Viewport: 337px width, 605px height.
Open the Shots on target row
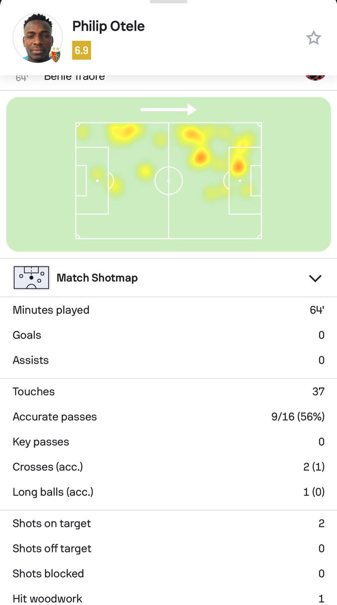168,523
